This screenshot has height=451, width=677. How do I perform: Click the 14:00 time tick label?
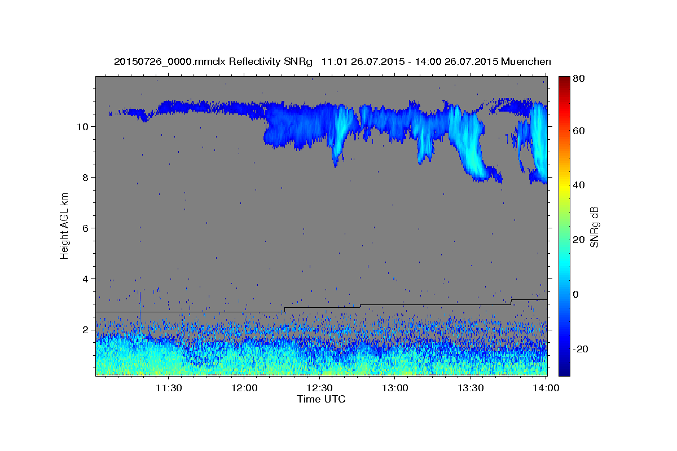tap(546, 388)
